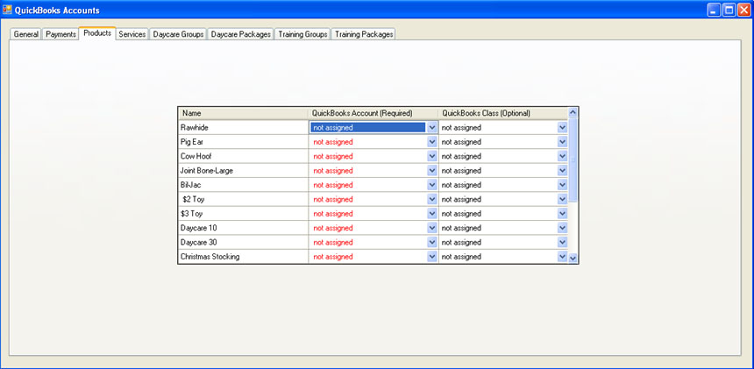The image size is (754, 369).
Task: Switch to Daycare Packages tab
Action: point(241,34)
